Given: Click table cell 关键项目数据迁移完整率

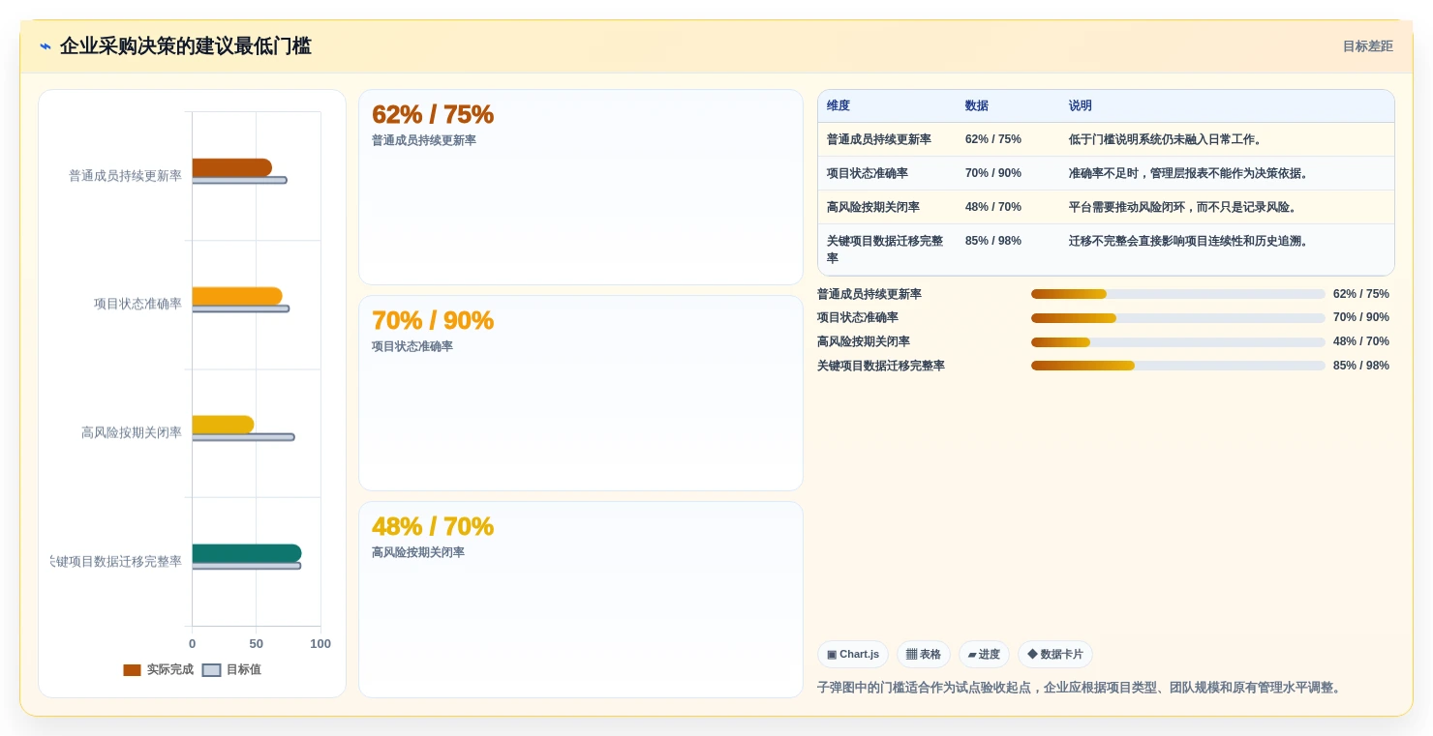Looking at the screenshot, I should tap(885, 250).
